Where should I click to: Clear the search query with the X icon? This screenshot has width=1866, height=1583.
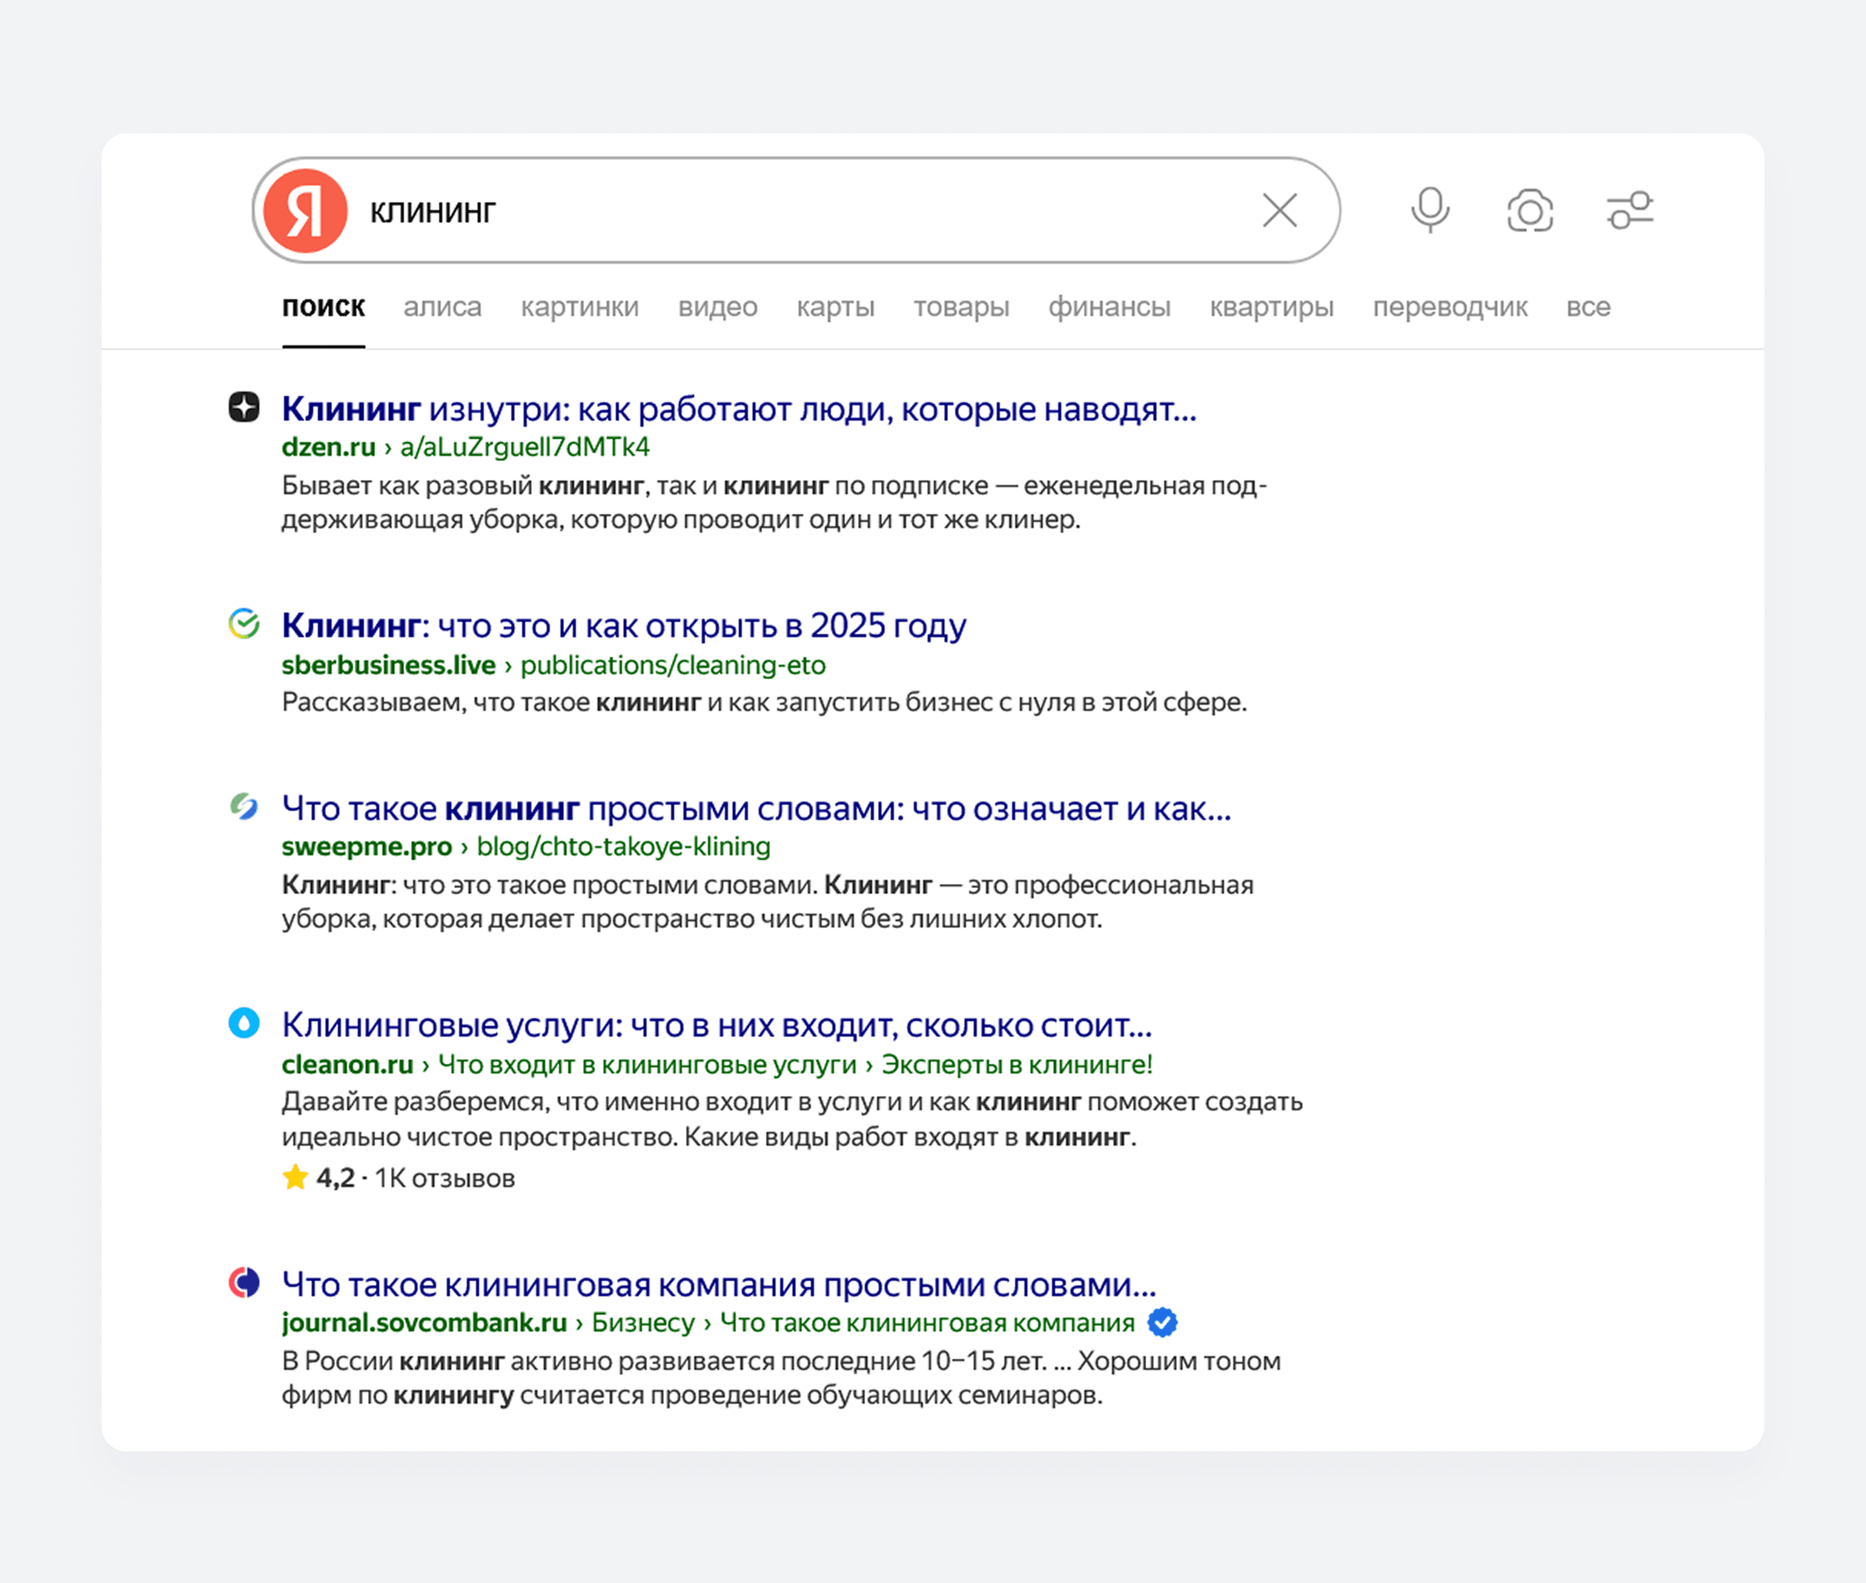[x=1280, y=211]
